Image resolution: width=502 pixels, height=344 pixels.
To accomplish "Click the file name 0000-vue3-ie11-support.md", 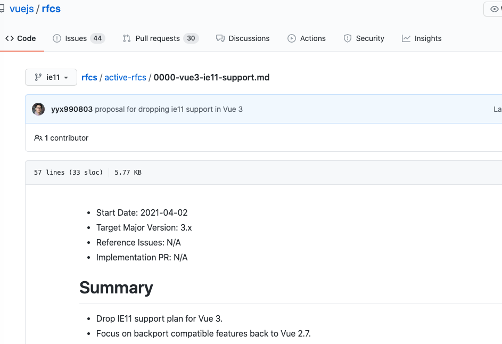I will 212,78.
